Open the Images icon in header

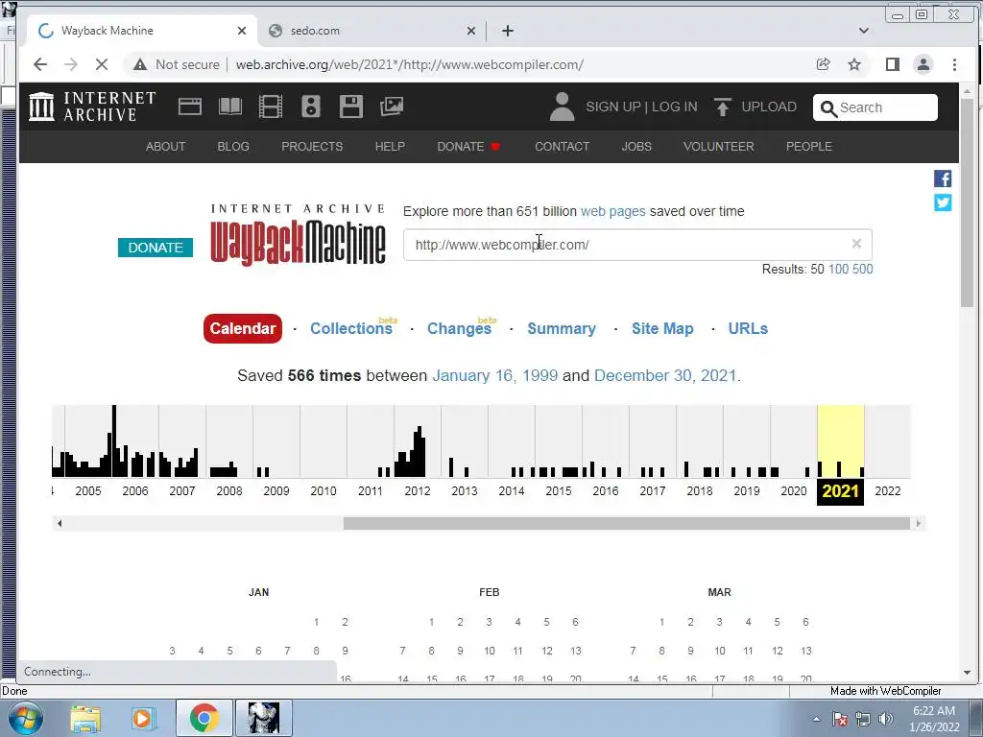click(392, 107)
